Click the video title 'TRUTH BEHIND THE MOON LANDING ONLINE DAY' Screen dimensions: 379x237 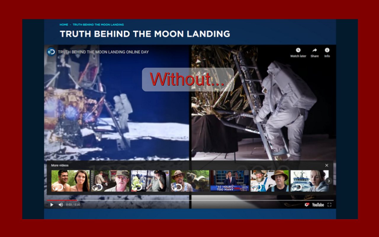[x=103, y=52]
